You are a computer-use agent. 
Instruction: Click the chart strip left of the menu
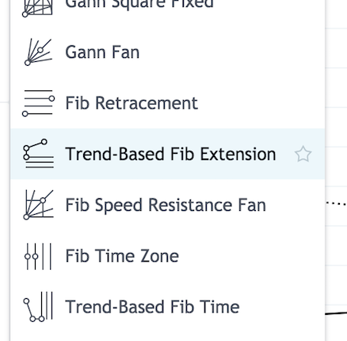pyautogui.click(x=5, y=170)
